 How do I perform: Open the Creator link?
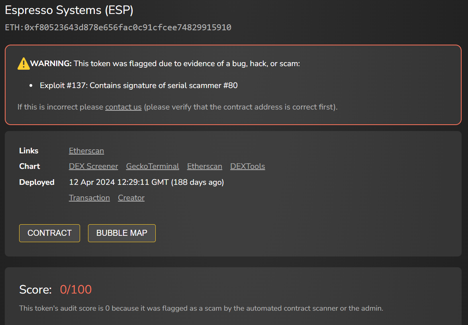point(131,198)
